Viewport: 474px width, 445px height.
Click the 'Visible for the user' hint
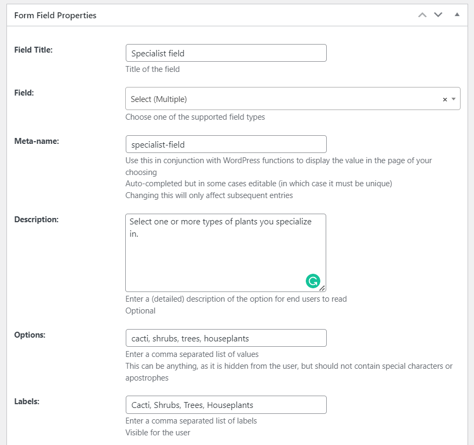point(157,433)
